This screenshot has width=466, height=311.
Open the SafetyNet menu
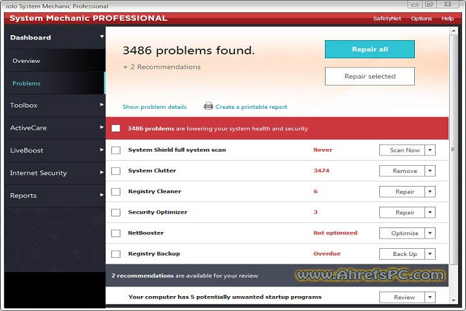(x=387, y=18)
